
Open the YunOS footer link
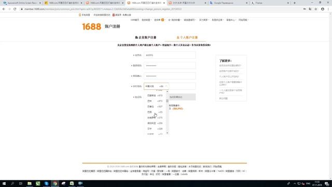(x=220, y=171)
